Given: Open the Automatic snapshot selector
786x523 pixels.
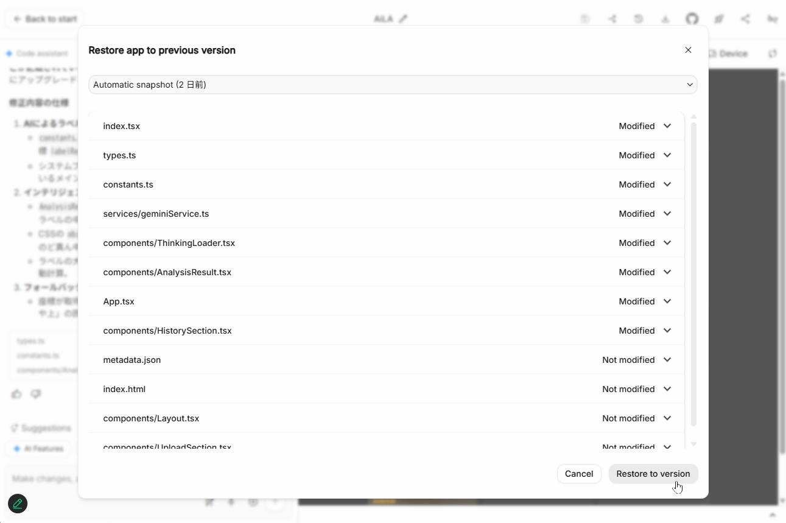Looking at the screenshot, I should point(393,85).
